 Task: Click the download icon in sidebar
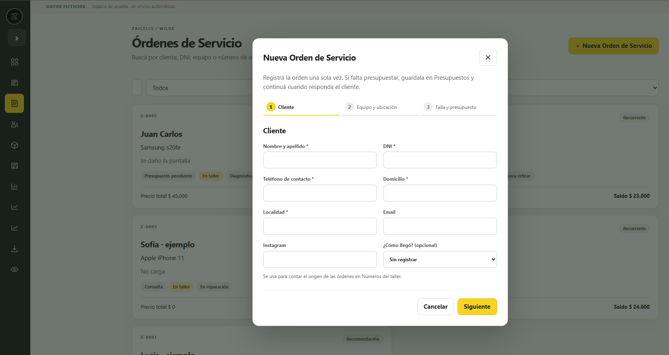point(14,249)
